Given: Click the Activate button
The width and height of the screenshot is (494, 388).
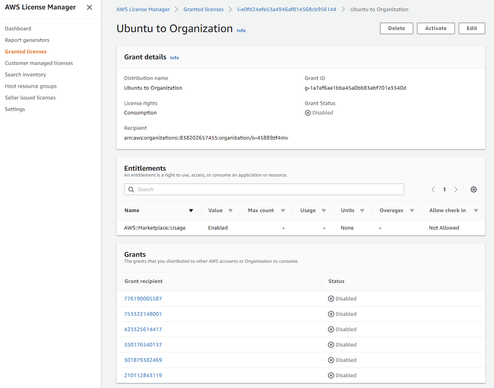Looking at the screenshot, I should point(436,28).
